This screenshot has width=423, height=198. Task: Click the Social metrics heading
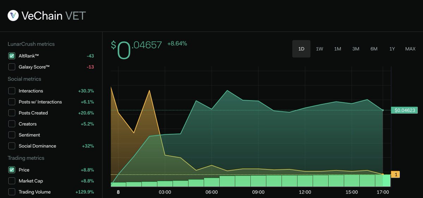coord(24,79)
